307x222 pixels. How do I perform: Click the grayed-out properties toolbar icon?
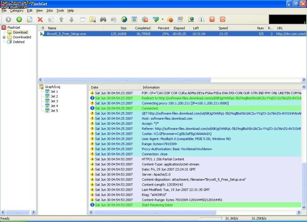pyautogui.click(x=51, y=20)
